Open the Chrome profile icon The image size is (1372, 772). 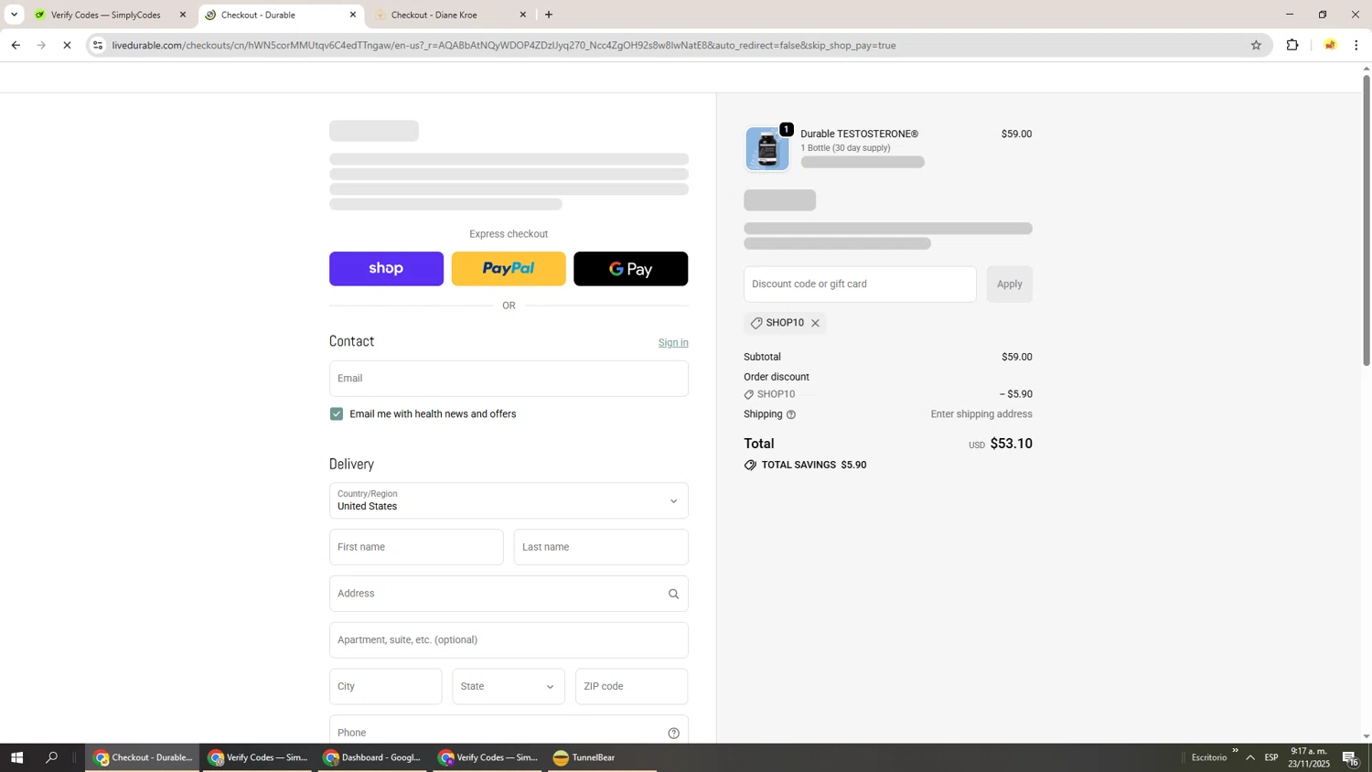coord(1330,45)
